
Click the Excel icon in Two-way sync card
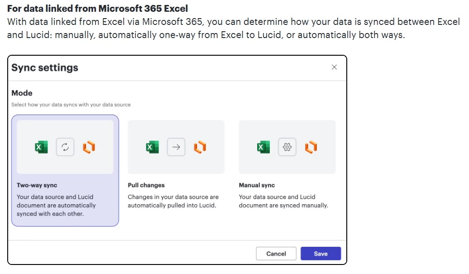coord(41,147)
